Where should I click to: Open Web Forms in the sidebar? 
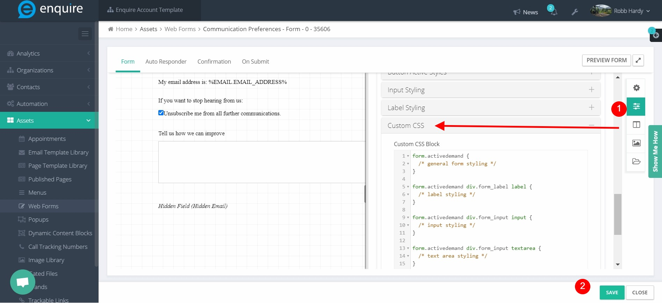[x=43, y=206]
